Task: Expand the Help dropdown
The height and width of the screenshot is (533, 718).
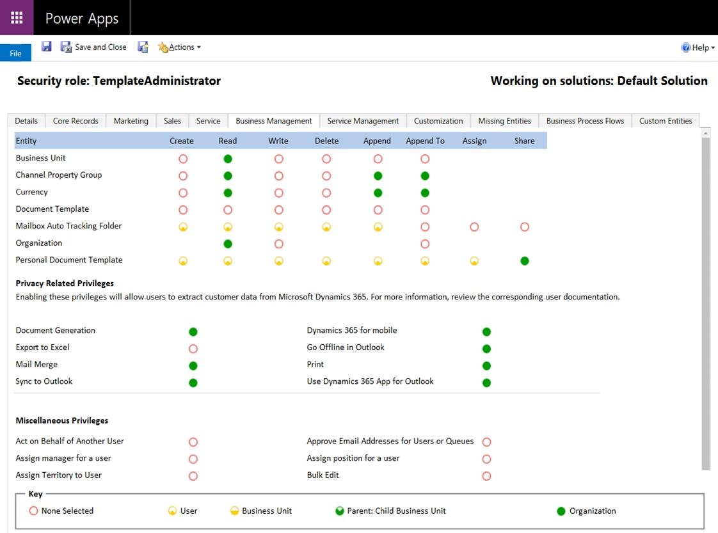Action: [698, 47]
